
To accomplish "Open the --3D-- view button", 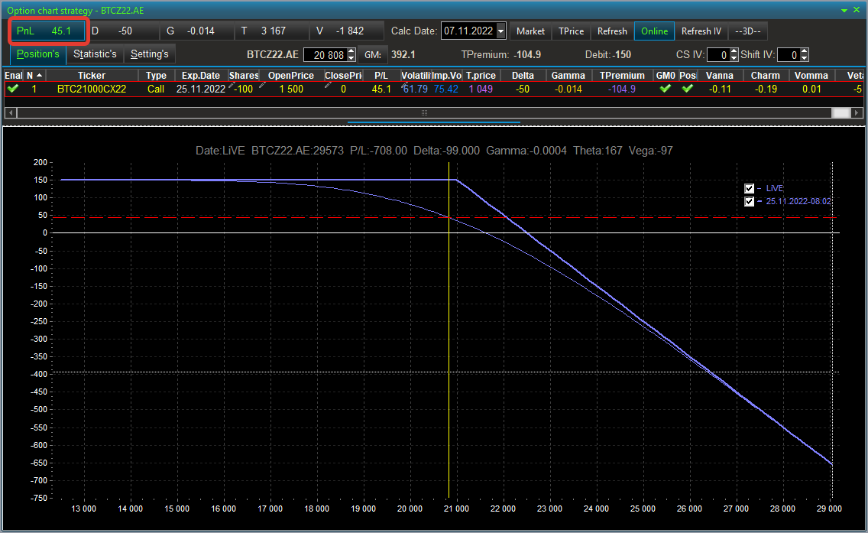I will [x=748, y=31].
